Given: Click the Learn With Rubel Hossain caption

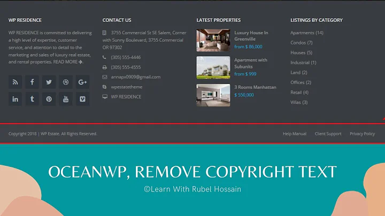Looking at the screenshot, I should (x=192, y=189).
